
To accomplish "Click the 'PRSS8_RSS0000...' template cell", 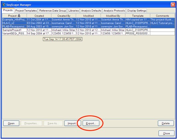I will coord(138,33).
